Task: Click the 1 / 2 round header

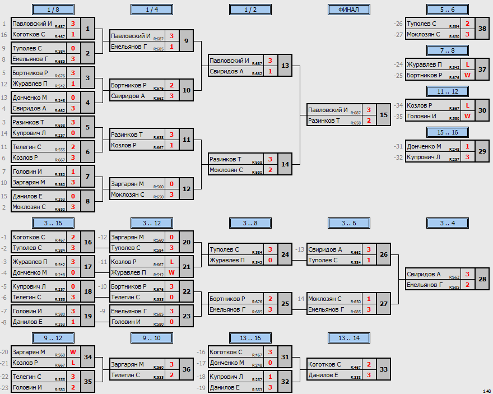Action: (250, 10)
